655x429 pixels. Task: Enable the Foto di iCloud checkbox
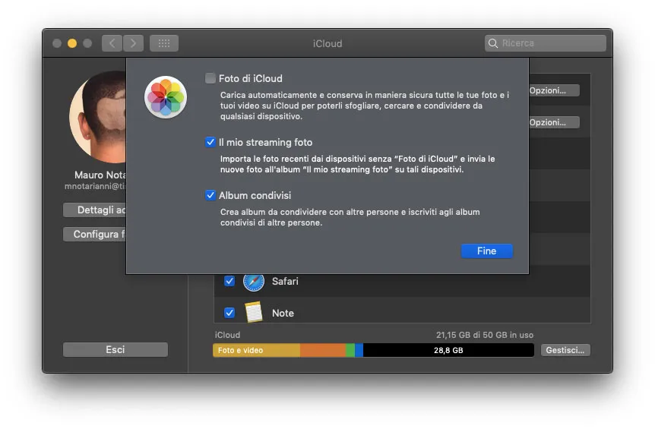click(210, 78)
